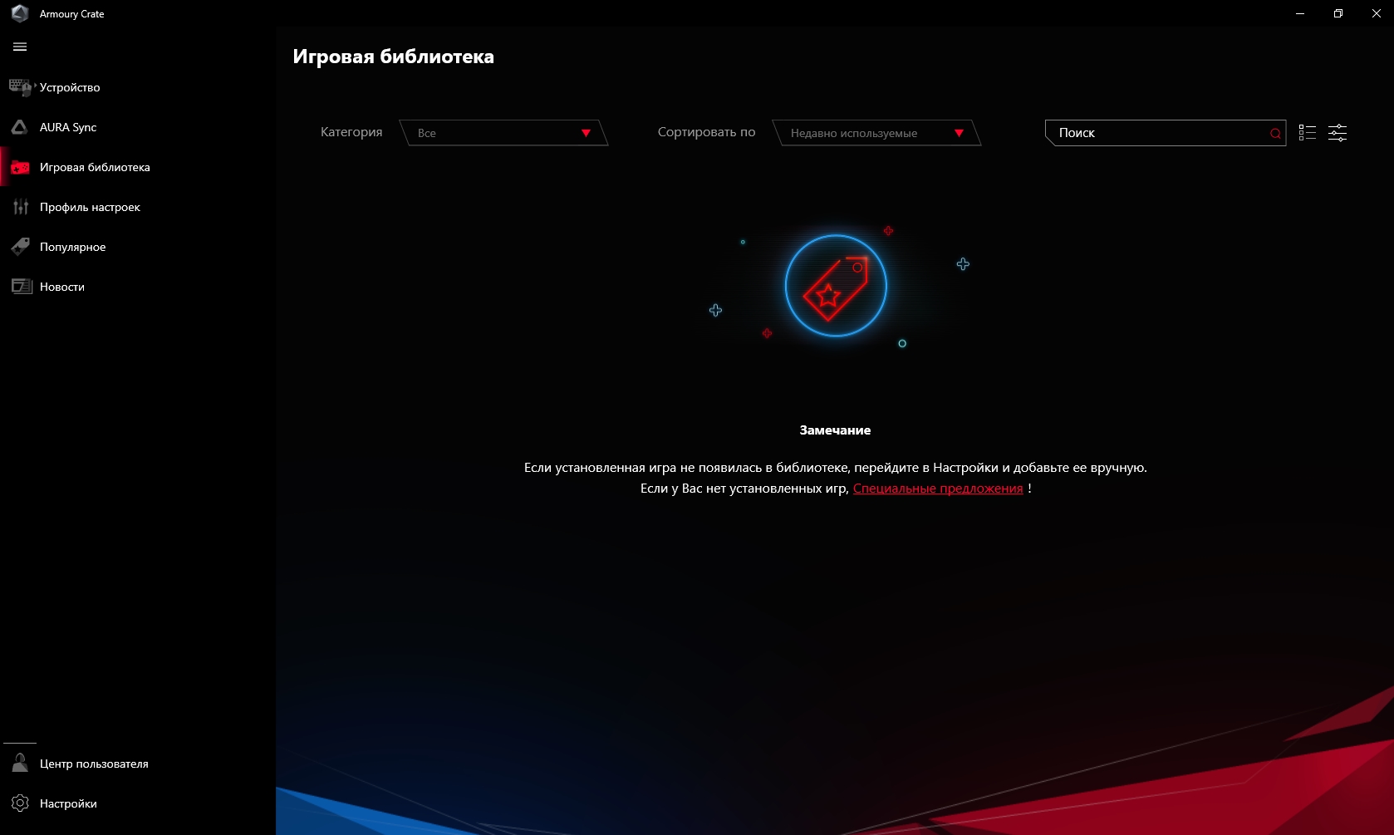Expand the Категория dropdown showing Все

tap(503, 133)
